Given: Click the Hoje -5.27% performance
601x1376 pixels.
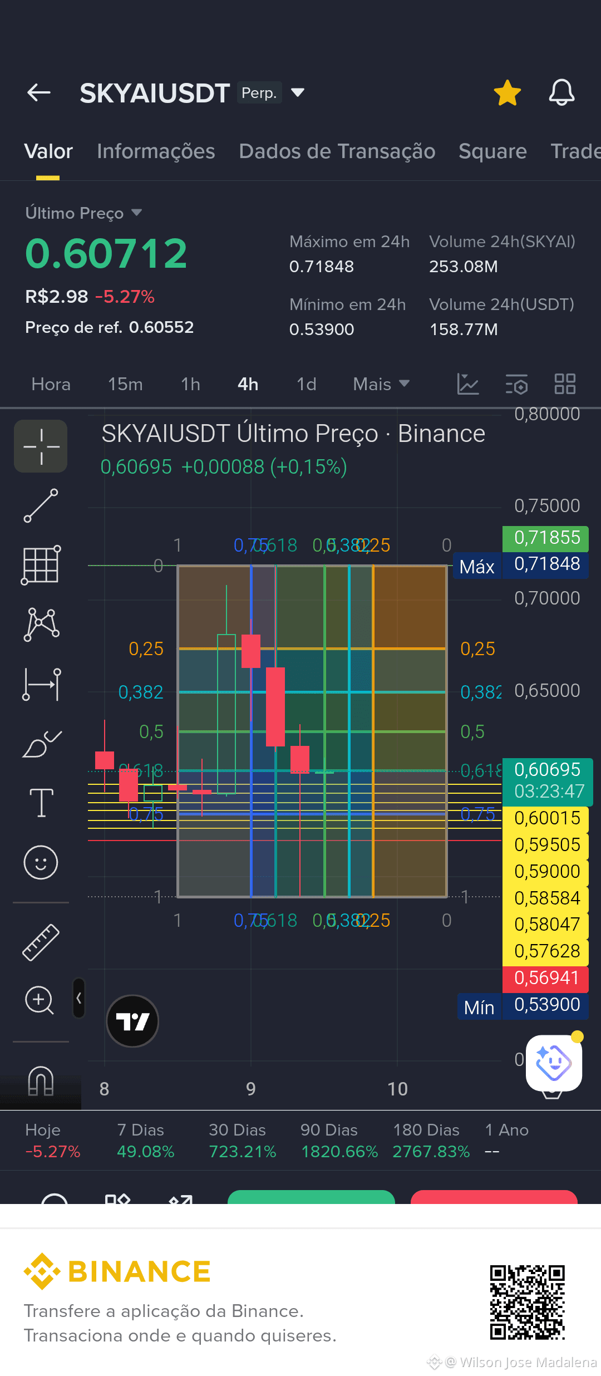Looking at the screenshot, I should click(x=53, y=1141).
